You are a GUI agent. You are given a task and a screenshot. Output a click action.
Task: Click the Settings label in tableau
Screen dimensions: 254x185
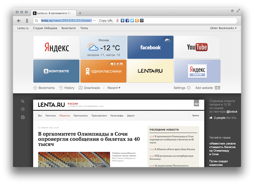click(179, 88)
